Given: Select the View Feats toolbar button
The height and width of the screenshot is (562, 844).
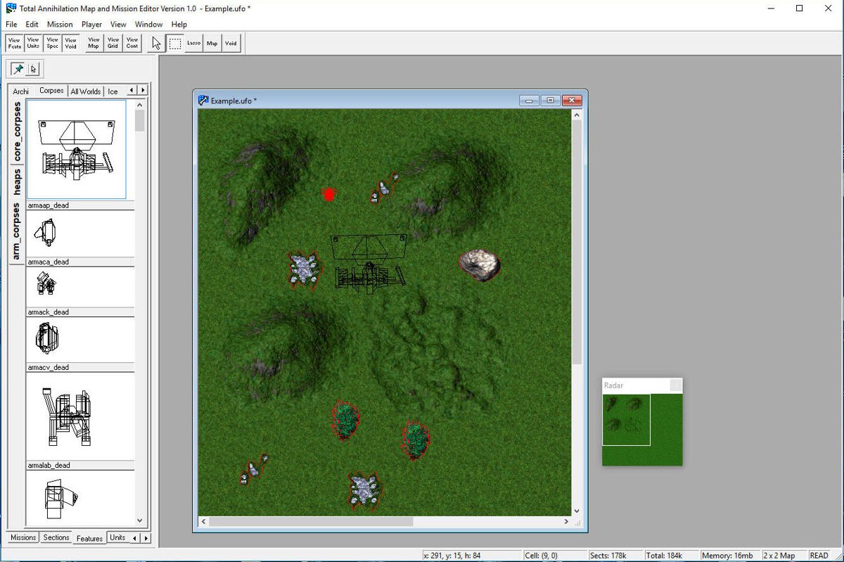Looking at the screenshot, I should pos(14,43).
